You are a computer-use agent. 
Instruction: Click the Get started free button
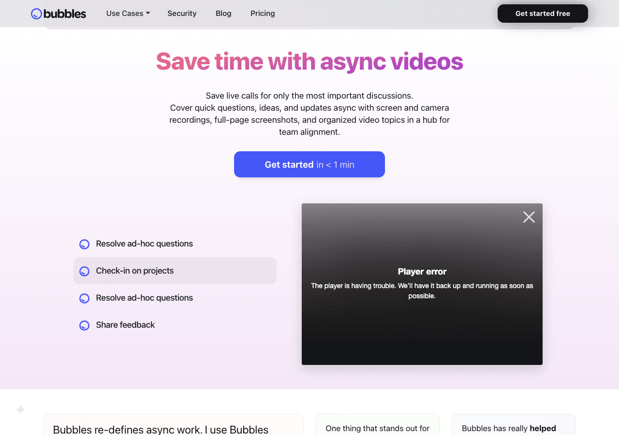click(x=543, y=14)
